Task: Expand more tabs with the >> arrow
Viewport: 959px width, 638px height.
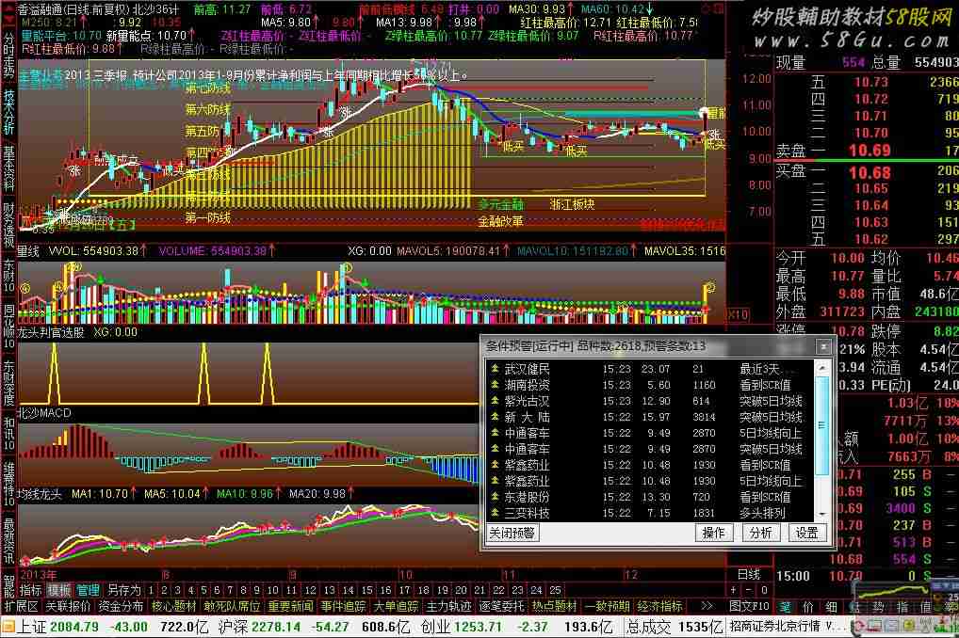Action: [707, 606]
